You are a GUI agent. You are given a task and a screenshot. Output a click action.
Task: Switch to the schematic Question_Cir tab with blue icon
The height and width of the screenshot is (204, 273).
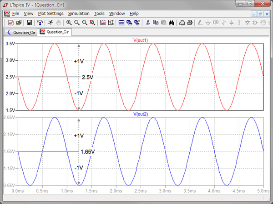click(21, 33)
